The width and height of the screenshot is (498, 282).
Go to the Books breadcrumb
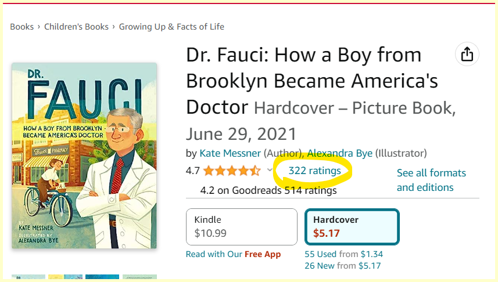[x=22, y=27]
